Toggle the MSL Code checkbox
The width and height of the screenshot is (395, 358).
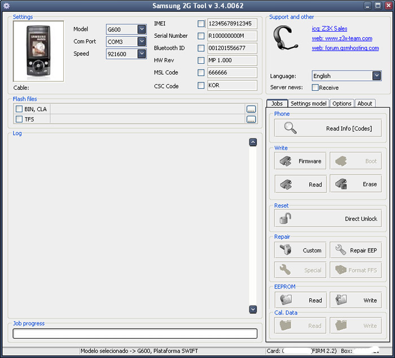[x=201, y=73]
